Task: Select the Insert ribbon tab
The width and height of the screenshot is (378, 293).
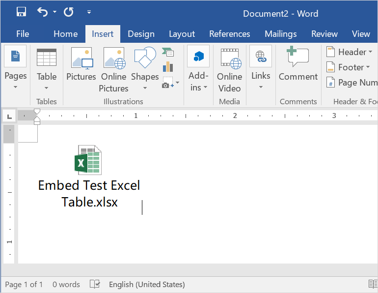Action: pyautogui.click(x=103, y=34)
